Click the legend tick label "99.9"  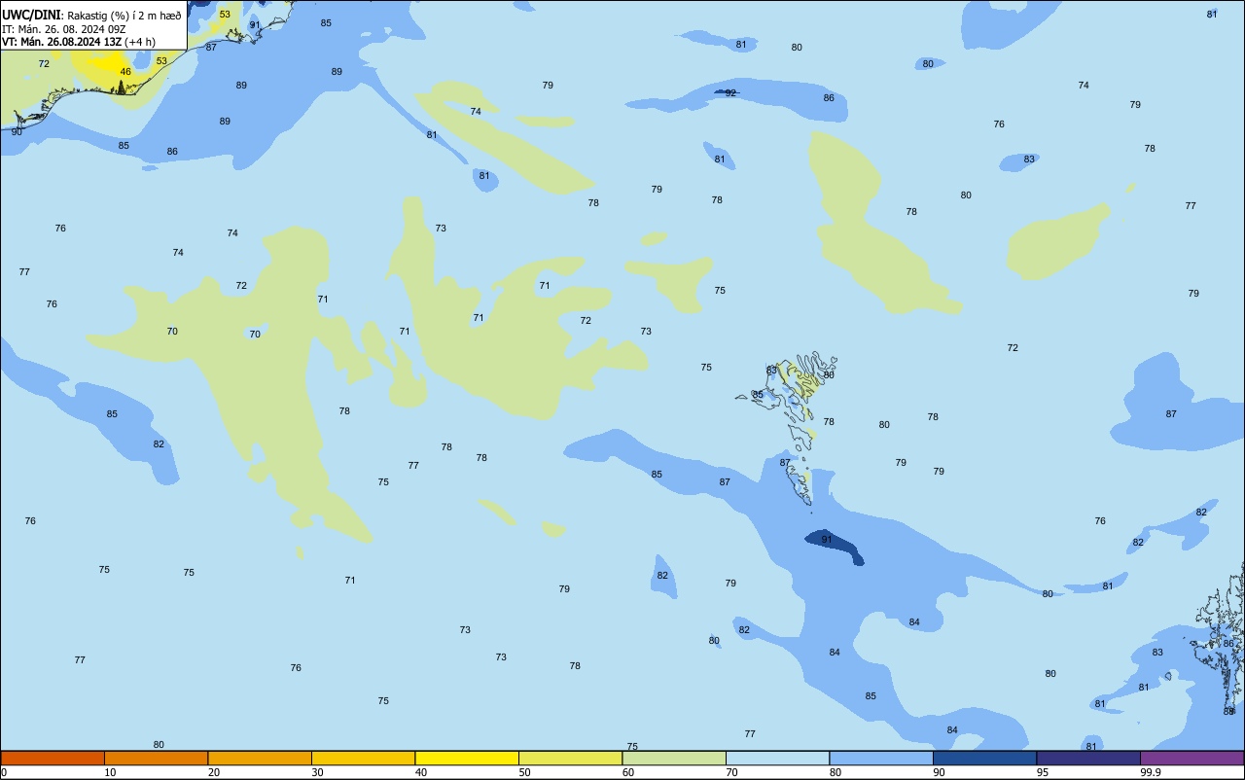coord(1151,772)
